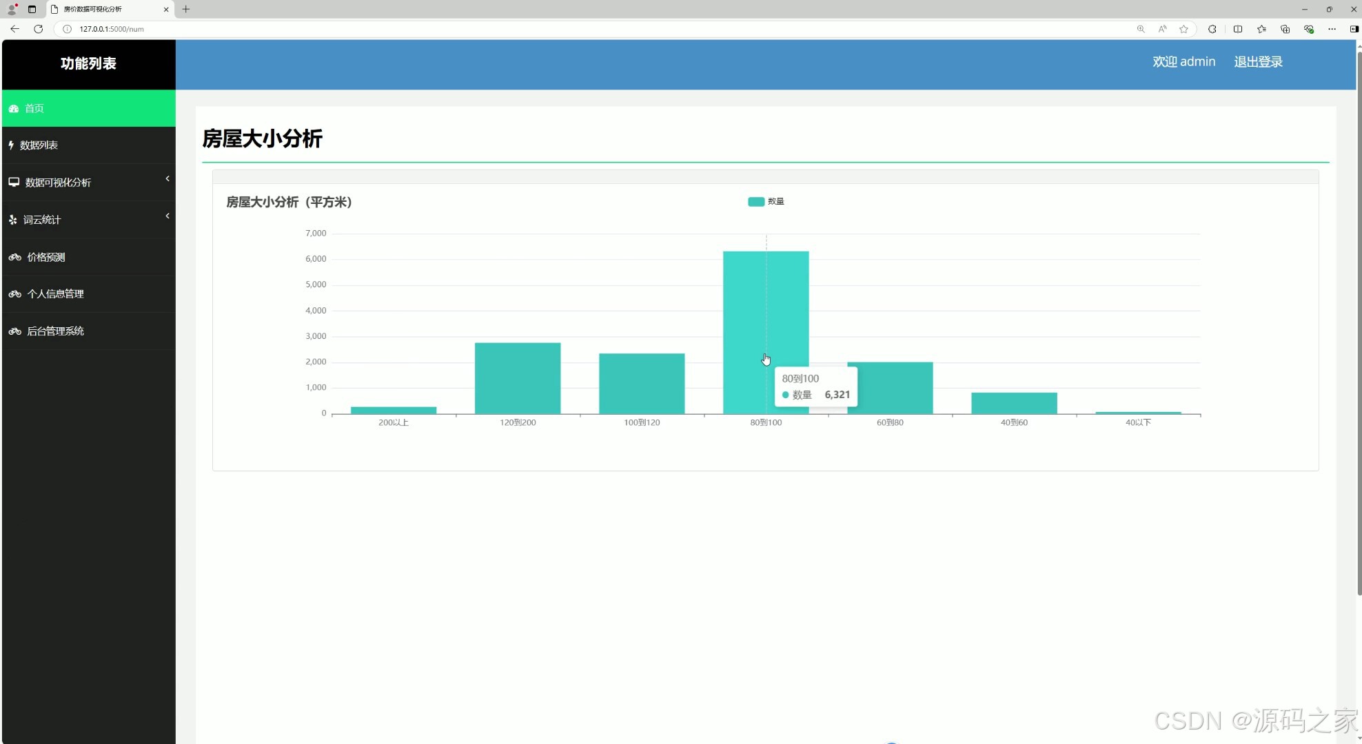Viewport: 1362px width, 744px height.
Task: Click the 退出登录 link
Action: (1258, 62)
